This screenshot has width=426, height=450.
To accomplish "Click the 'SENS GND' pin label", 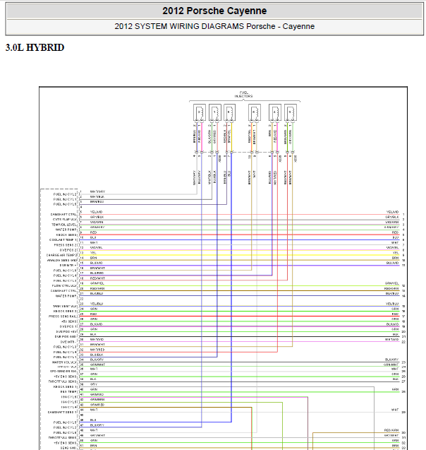I will click(x=68, y=448).
